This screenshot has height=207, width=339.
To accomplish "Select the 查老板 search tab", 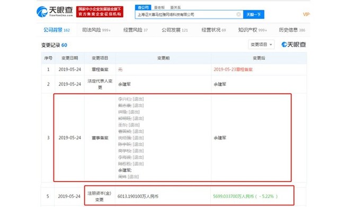I will 159,7.
